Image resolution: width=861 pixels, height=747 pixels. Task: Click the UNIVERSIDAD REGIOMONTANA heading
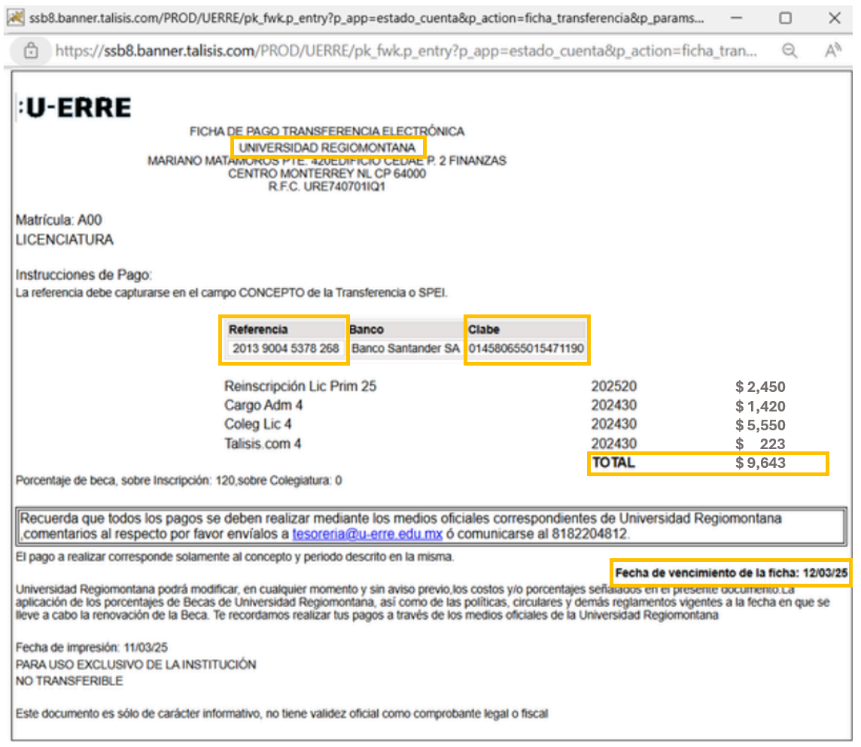[327, 147]
